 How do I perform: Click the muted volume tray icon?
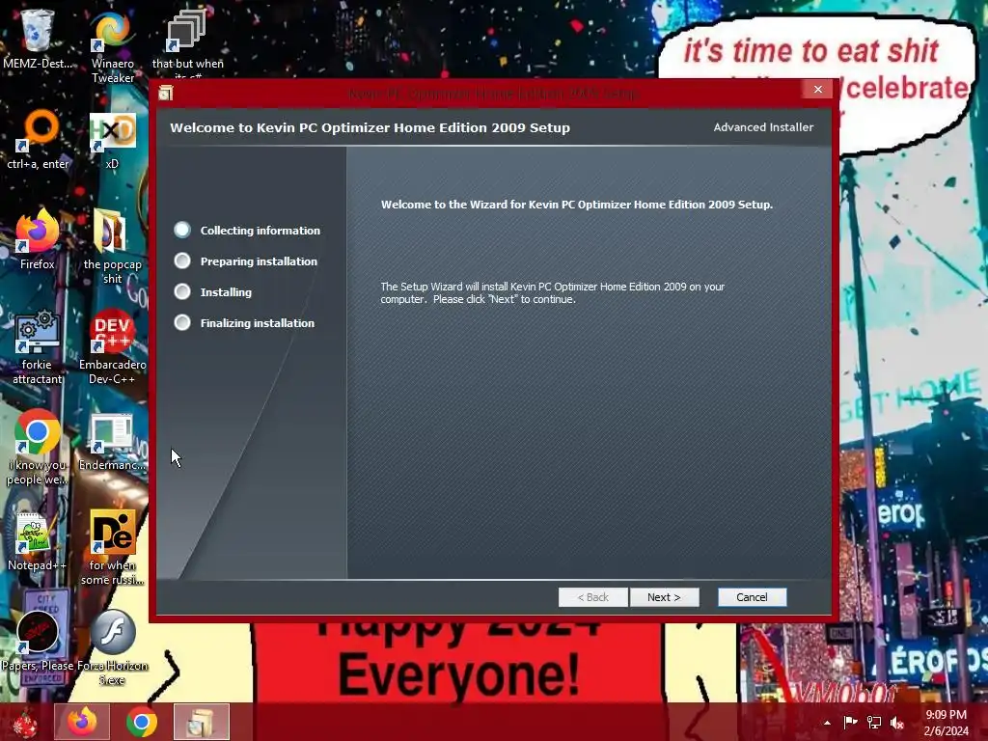(897, 723)
